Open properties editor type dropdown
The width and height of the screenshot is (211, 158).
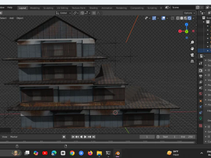coord(203,56)
